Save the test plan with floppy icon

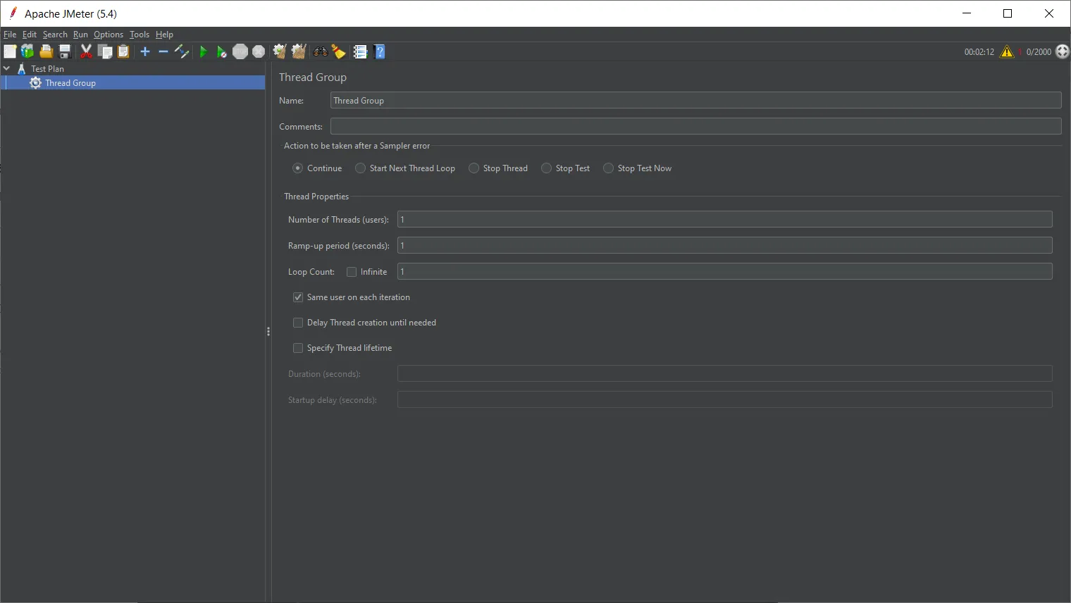click(65, 51)
